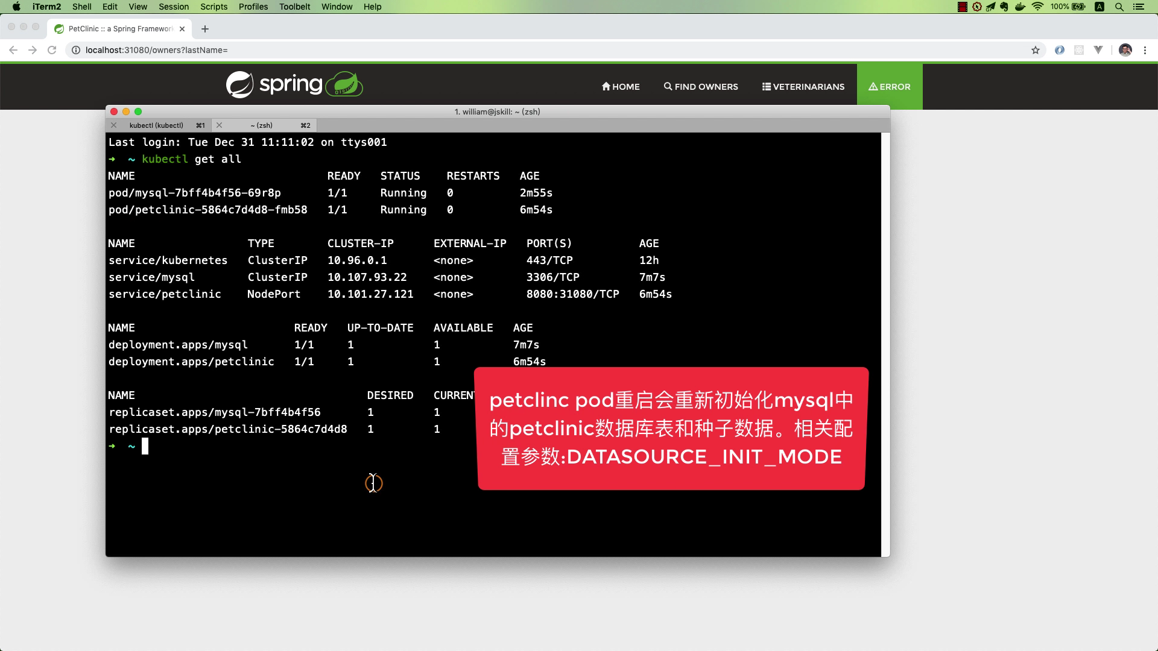Click the text pod/mysql-7bff4b4f56-69r8p

point(195,193)
